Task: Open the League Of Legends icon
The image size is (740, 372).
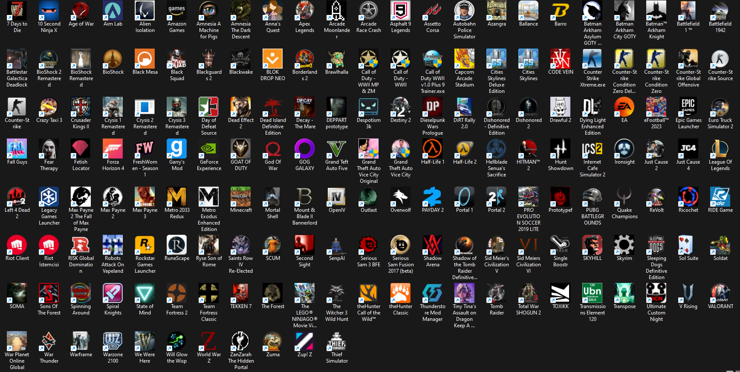Action: tap(720, 149)
